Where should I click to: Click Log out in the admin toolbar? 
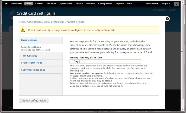pyautogui.click(x=166, y=4)
